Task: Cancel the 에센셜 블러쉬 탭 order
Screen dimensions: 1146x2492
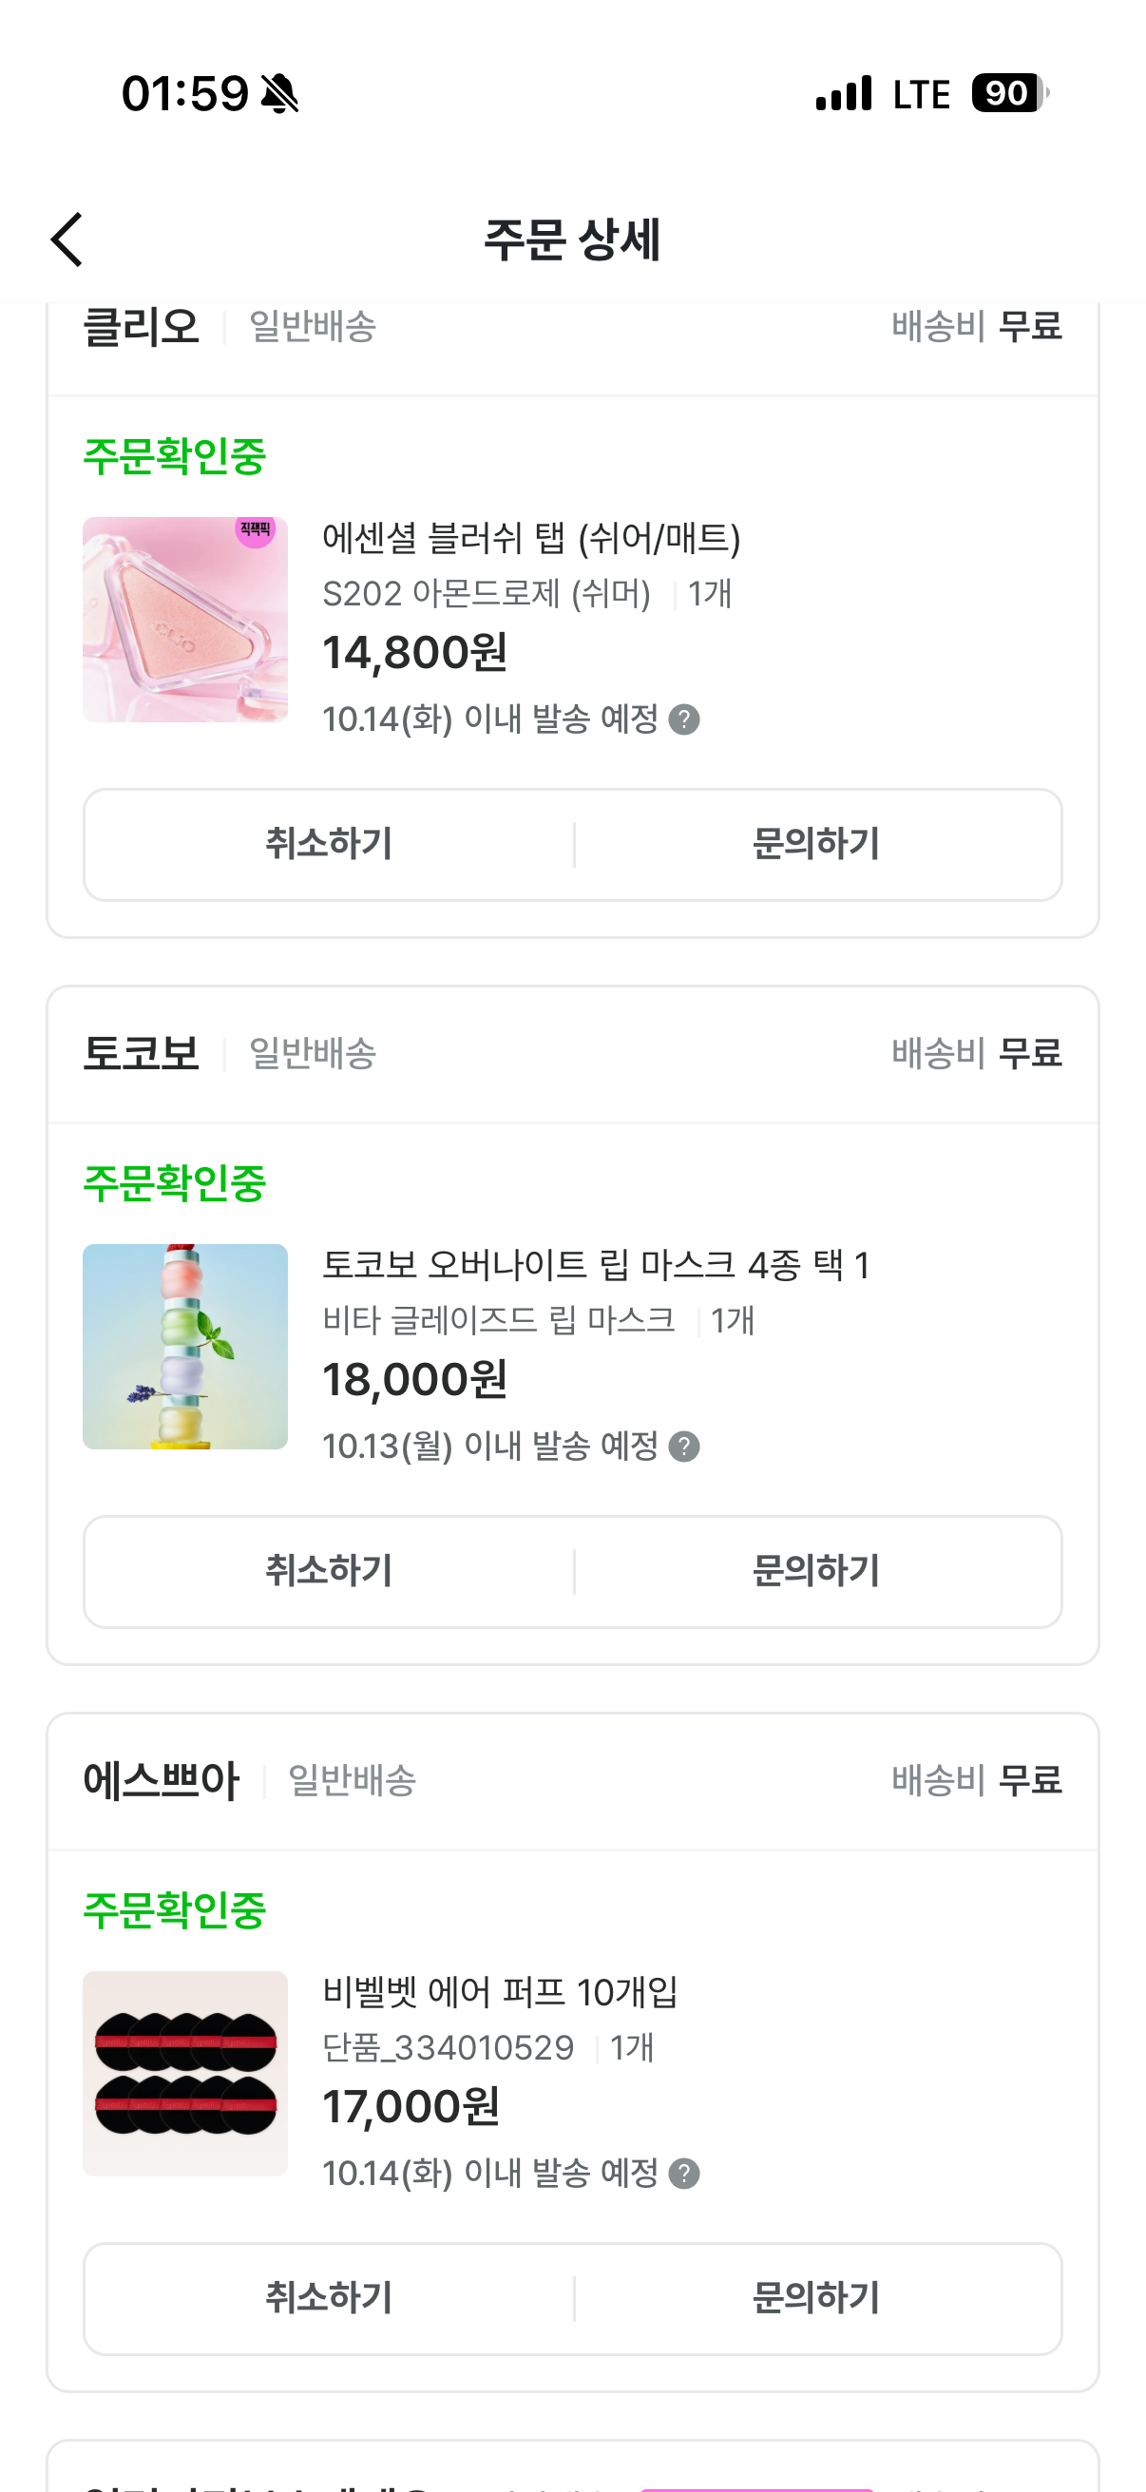Action: [x=329, y=845]
